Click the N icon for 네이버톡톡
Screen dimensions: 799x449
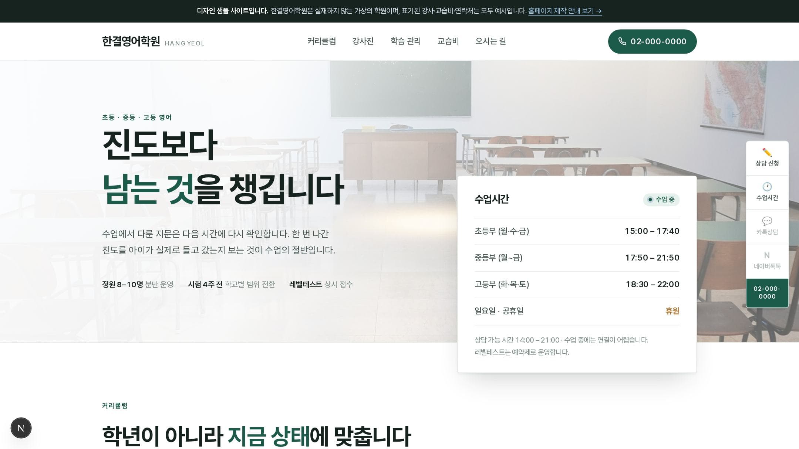pos(767,255)
